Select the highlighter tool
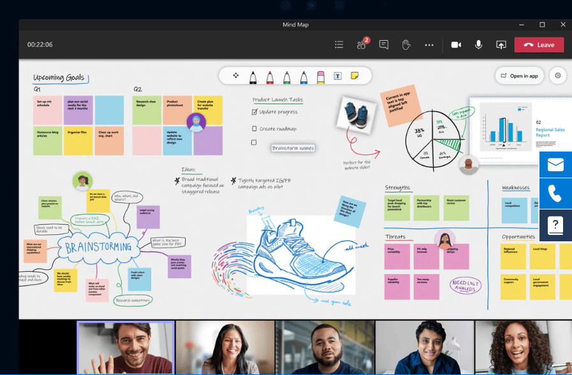This screenshot has height=375, width=572. pos(321,77)
